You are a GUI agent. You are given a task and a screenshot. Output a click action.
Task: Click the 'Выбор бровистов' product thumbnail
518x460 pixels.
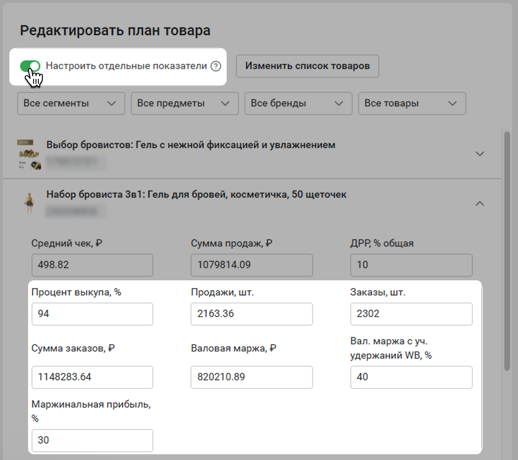29,155
